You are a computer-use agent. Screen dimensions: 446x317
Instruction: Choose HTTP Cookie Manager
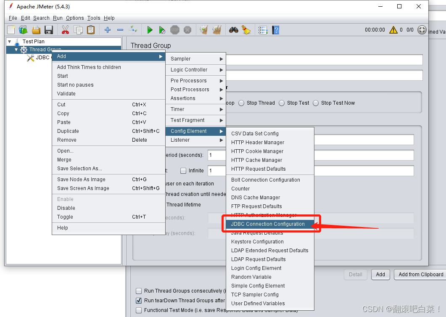pyautogui.click(x=270, y=151)
